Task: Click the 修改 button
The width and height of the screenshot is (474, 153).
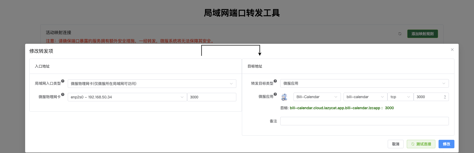Action: (446, 144)
